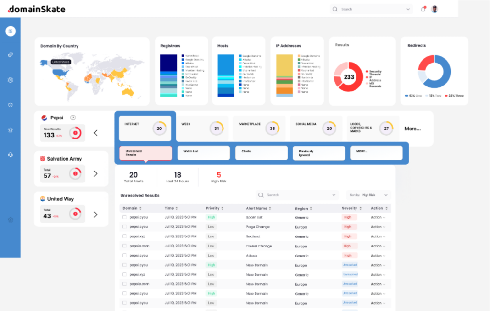Open the settings gear in the sidebar
Screen dimensions: 490x311
tap(11, 220)
